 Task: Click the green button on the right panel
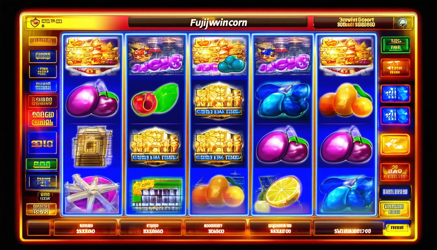click(395, 45)
